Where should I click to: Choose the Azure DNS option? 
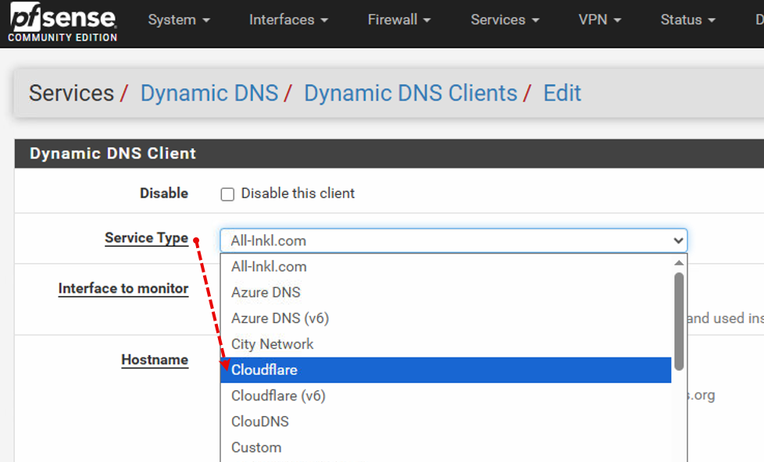(446, 293)
